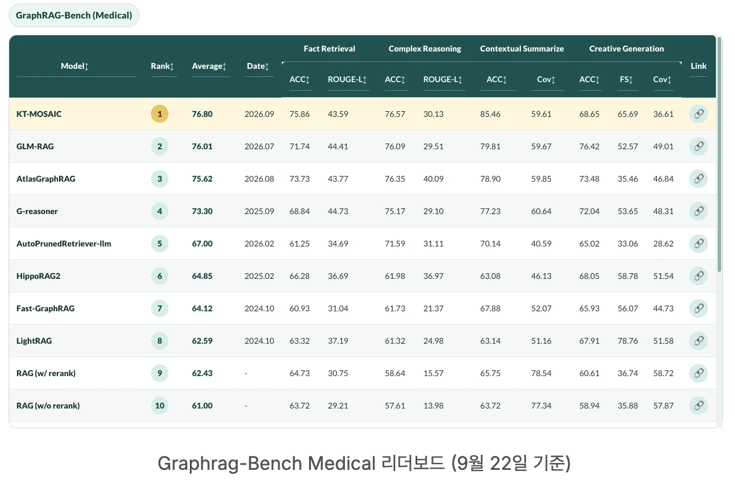Open the link icon for KT-MOSAIC

coord(698,114)
